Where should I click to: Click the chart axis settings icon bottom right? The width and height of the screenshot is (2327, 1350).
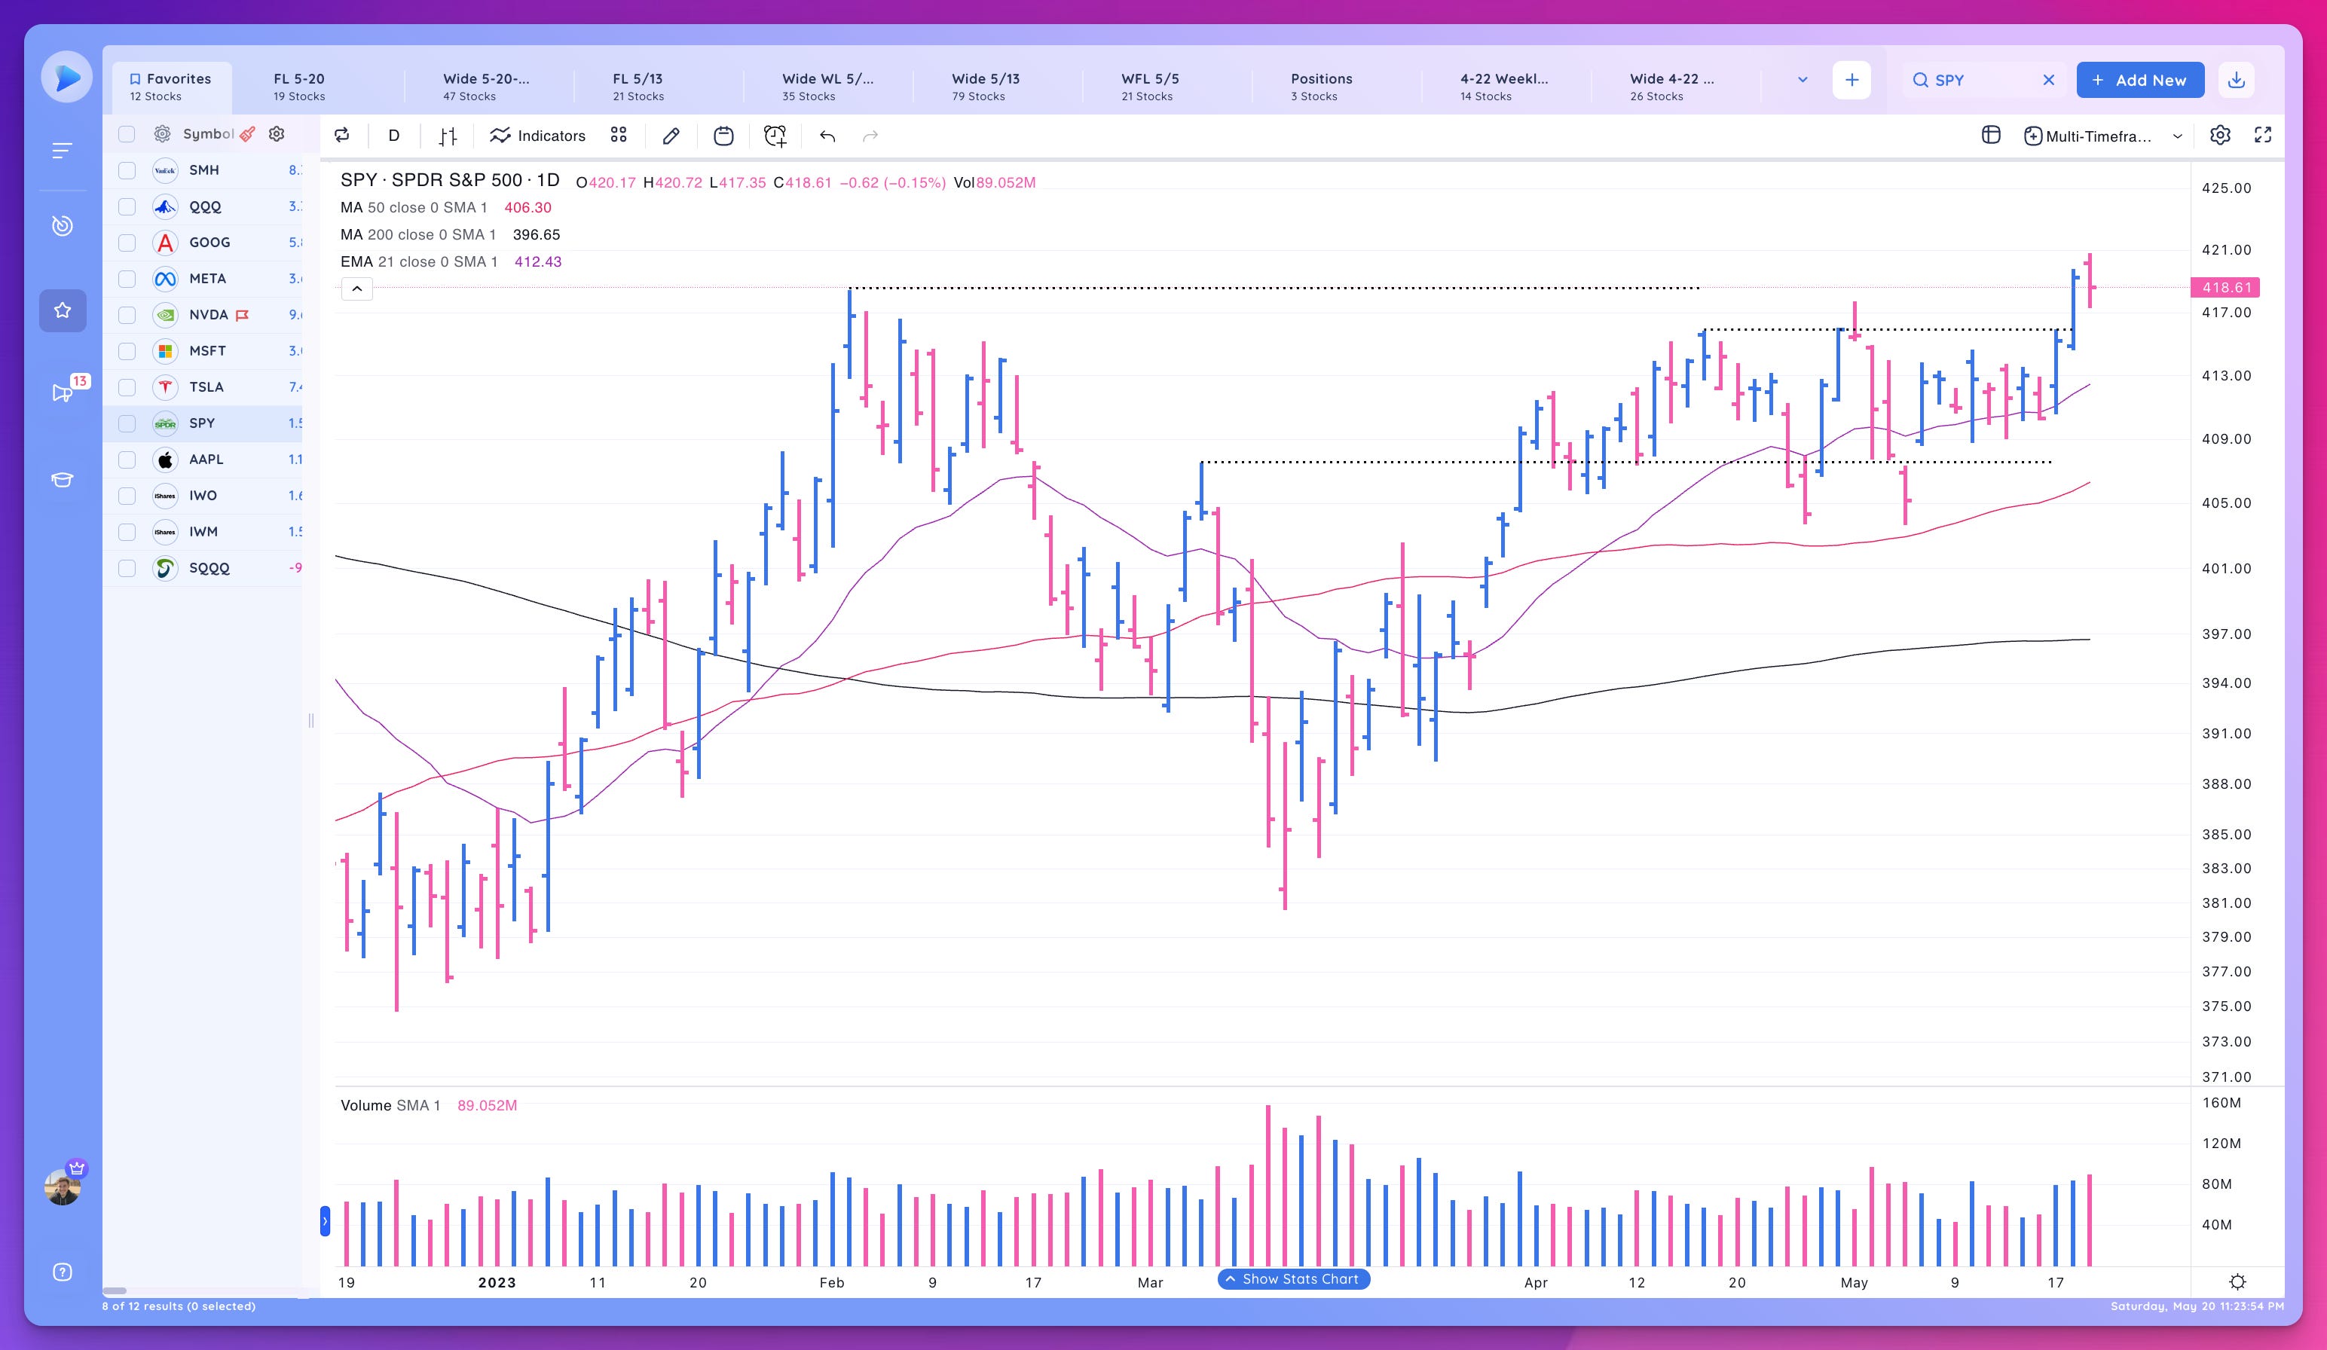[2237, 1281]
